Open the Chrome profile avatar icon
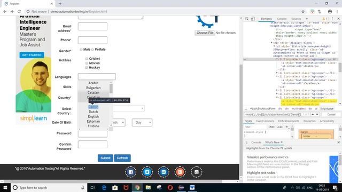The image size is (342, 192). [x=330, y=12]
